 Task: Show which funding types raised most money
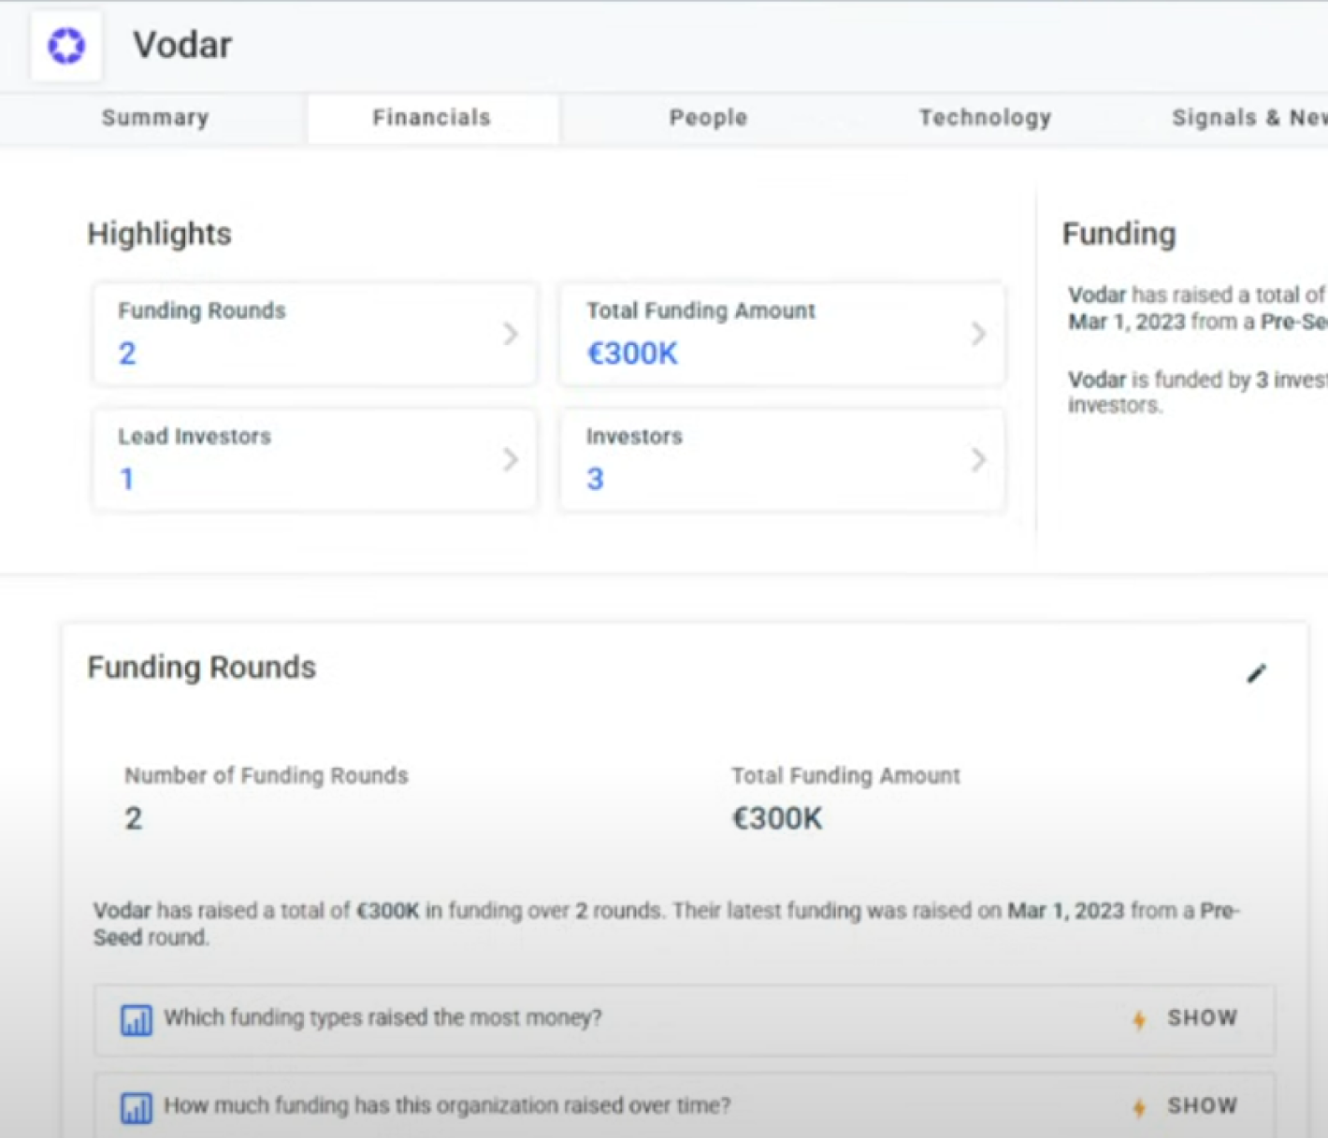coord(1202,1018)
